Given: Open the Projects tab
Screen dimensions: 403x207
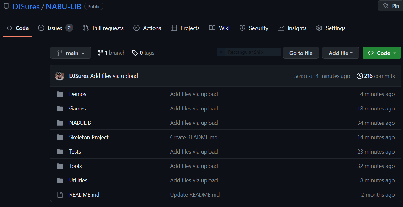Looking at the screenshot, I should [185, 28].
